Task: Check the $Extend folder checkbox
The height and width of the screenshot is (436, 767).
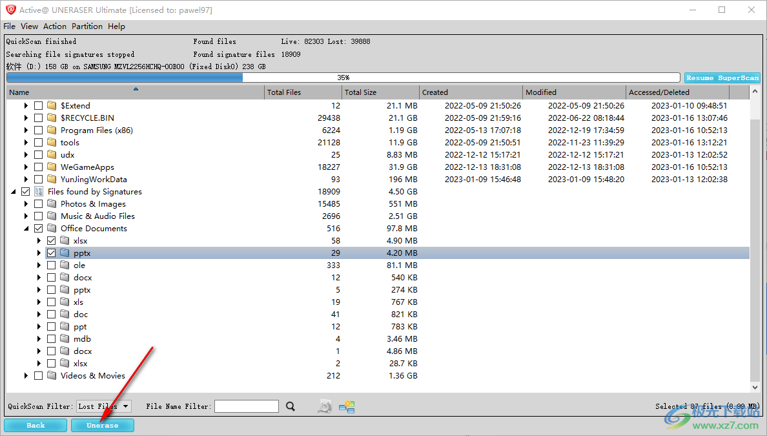Action: 39,106
